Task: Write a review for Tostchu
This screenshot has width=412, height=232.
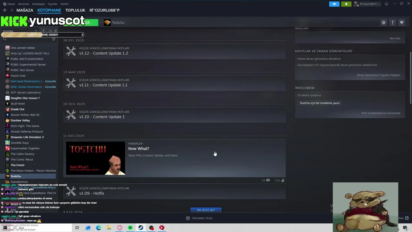Action: (x=320, y=103)
